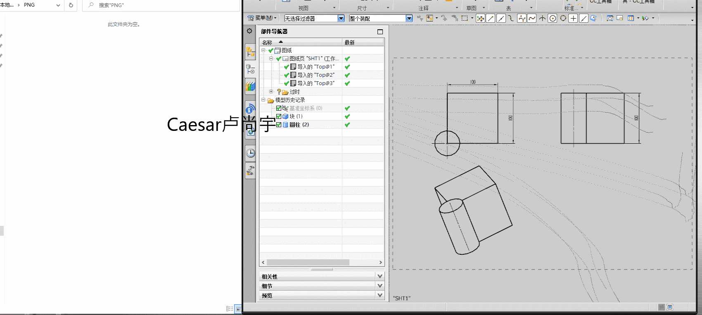Sort by the 名称 column header
702x315 pixels.
301,42
